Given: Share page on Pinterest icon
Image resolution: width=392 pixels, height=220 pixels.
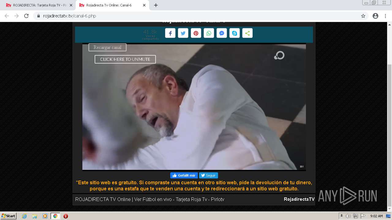Looking at the screenshot, I should point(196,33).
